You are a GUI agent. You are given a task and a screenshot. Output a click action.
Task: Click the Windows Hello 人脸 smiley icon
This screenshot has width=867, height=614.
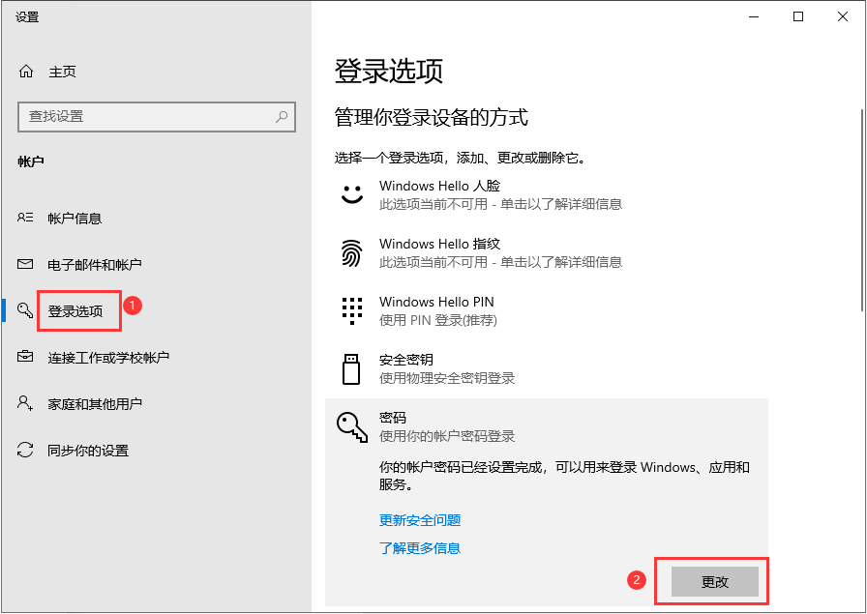coord(351,194)
